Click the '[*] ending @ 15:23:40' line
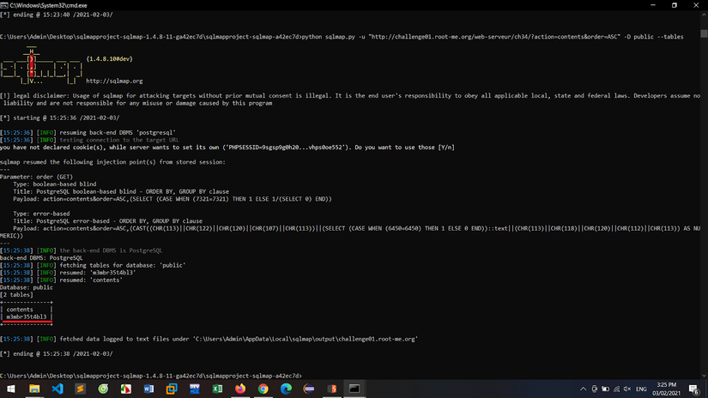Image resolution: width=708 pixels, height=398 pixels. [57, 15]
